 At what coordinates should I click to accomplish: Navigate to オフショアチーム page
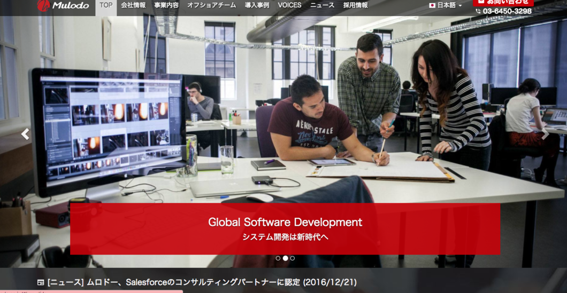(x=211, y=5)
